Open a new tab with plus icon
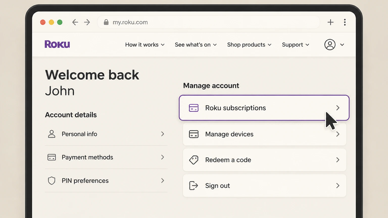The height and width of the screenshot is (218, 388). (x=330, y=22)
